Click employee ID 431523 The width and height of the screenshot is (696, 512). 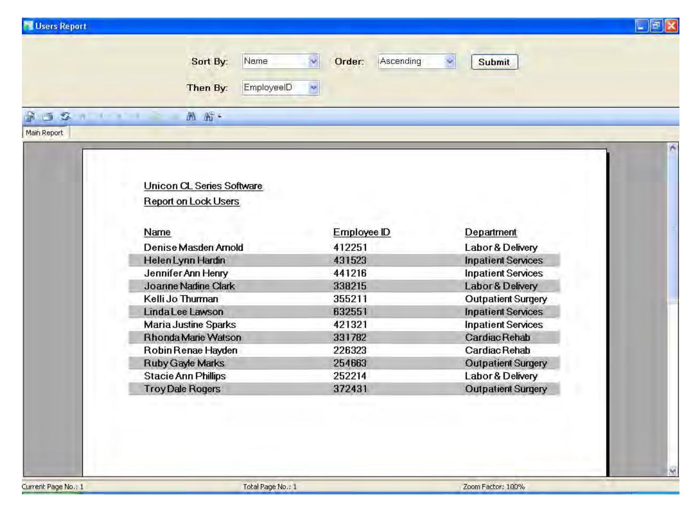pyautogui.click(x=350, y=260)
